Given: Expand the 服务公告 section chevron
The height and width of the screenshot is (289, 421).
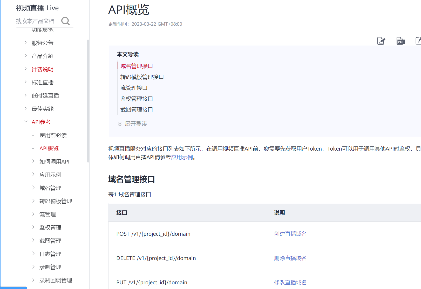Looking at the screenshot, I should tap(25, 42).
